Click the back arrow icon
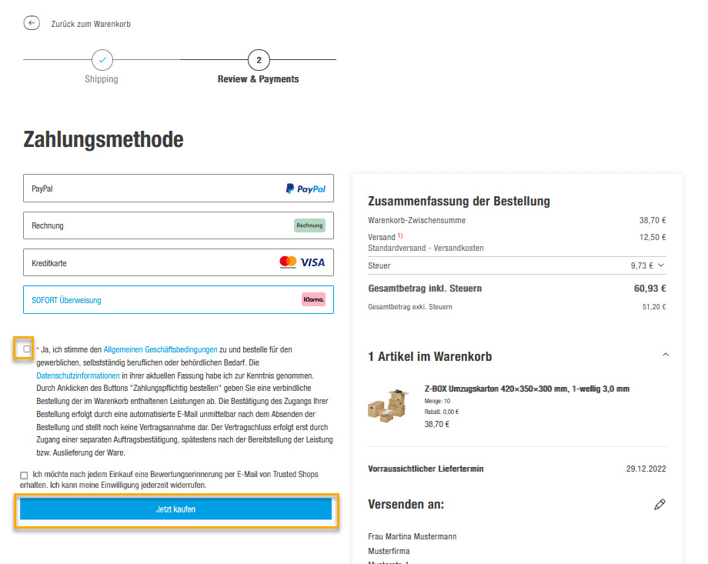Screen dimensions: 708x564 point(32,23)
